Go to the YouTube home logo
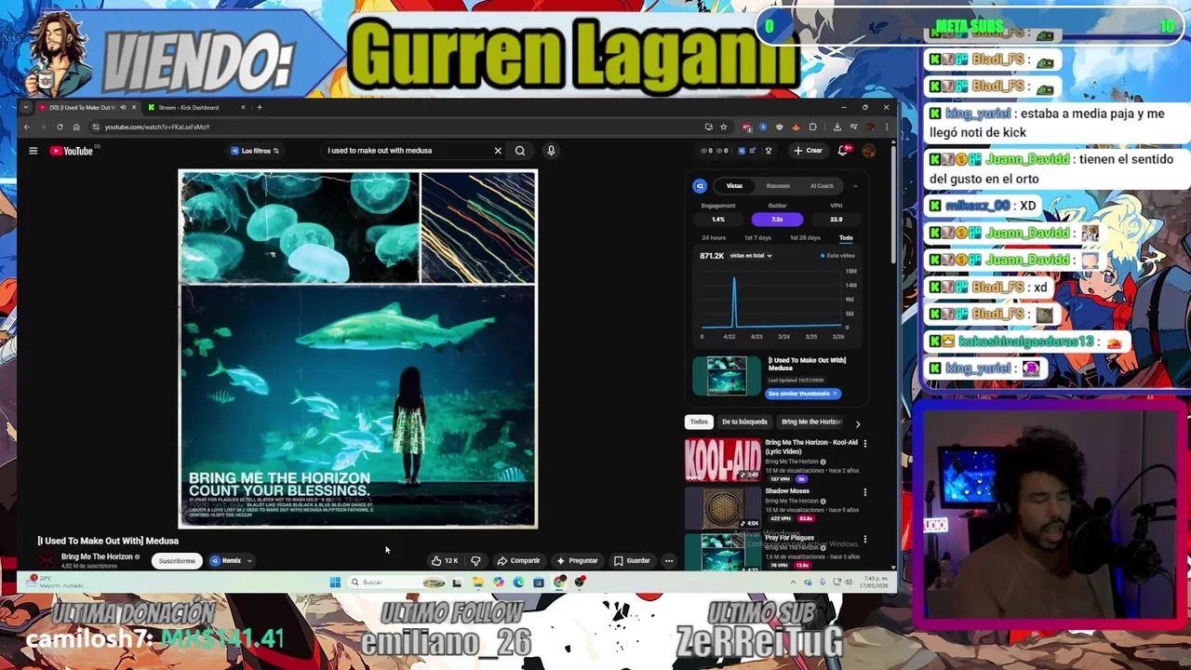Viewport: 1191px width, 670px height. click(x=72, y=151)
